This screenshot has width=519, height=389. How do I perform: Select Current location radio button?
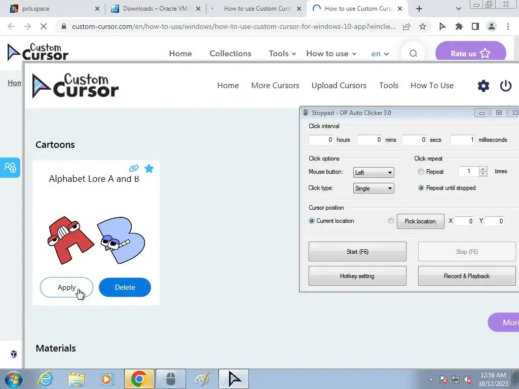coord(312,221)
